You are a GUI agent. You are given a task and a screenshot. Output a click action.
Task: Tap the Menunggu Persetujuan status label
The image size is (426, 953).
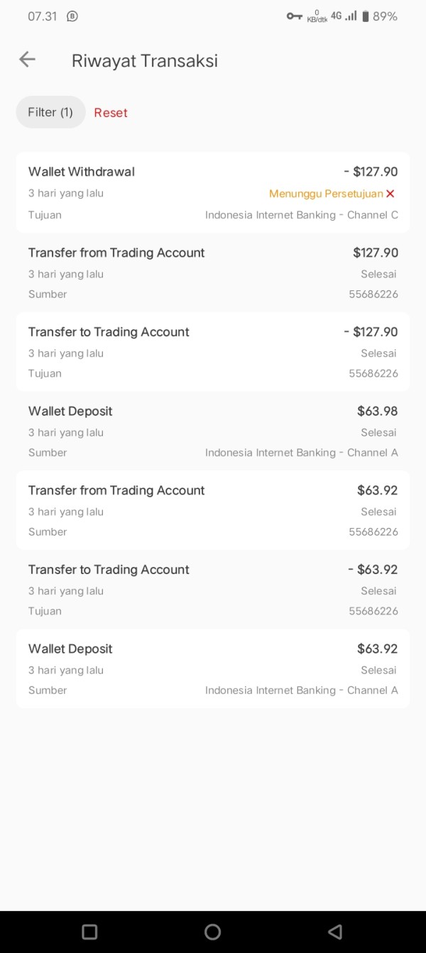tap(326, 194)
